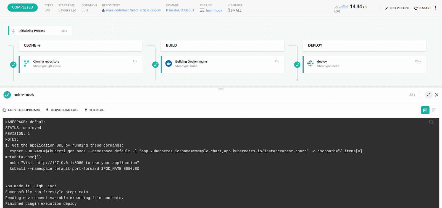Expand the Initializing Process step
Image resolution: width=442 pixels, height=208 pixels.
40,31
